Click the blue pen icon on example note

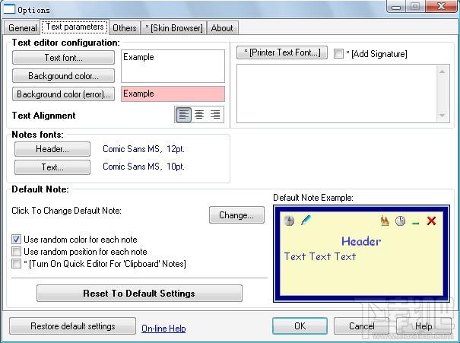click(x=306, y=220)
